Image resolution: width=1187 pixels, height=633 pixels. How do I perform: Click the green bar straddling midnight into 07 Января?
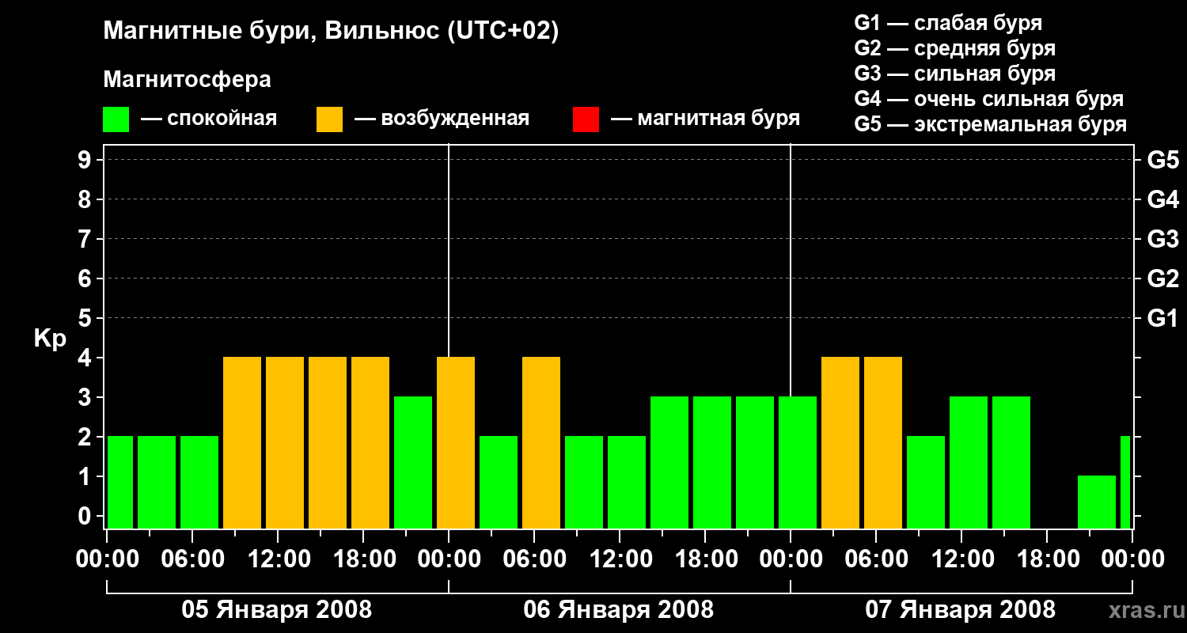pos(798,462)
